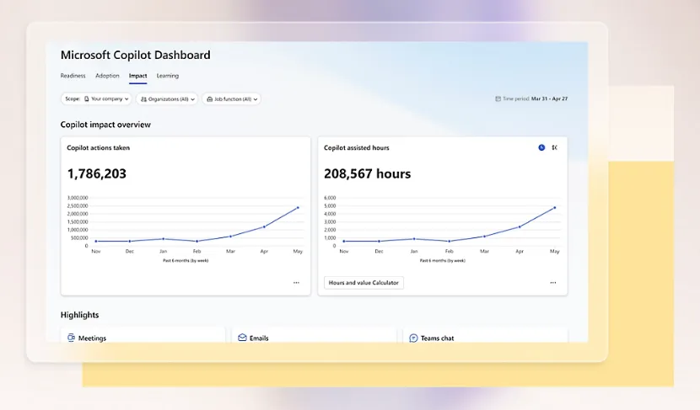Expand the Organizations (All) dropdown
Viewport: 700px width, 410px height.
[167, 99]
